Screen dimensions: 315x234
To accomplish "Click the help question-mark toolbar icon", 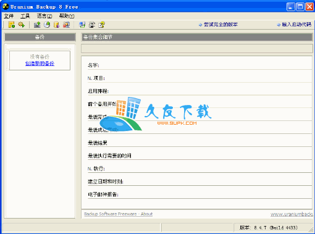I will 101,25.
